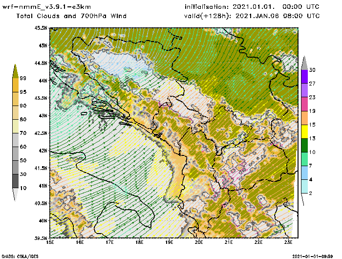This screenshot has width=342, height=259.
Task: Click the 43.5N latitude axis label
Action: coord(41,98)
